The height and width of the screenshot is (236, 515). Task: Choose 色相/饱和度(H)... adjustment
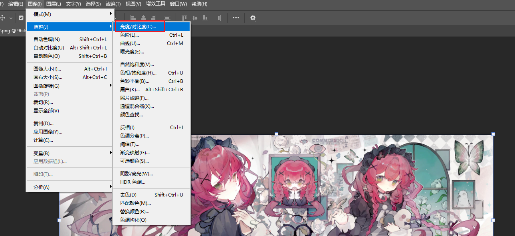pos(152,73)
